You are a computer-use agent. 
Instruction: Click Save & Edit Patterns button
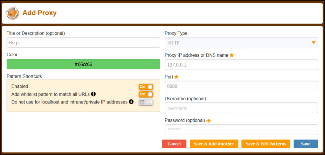click(x=266, y=144)
